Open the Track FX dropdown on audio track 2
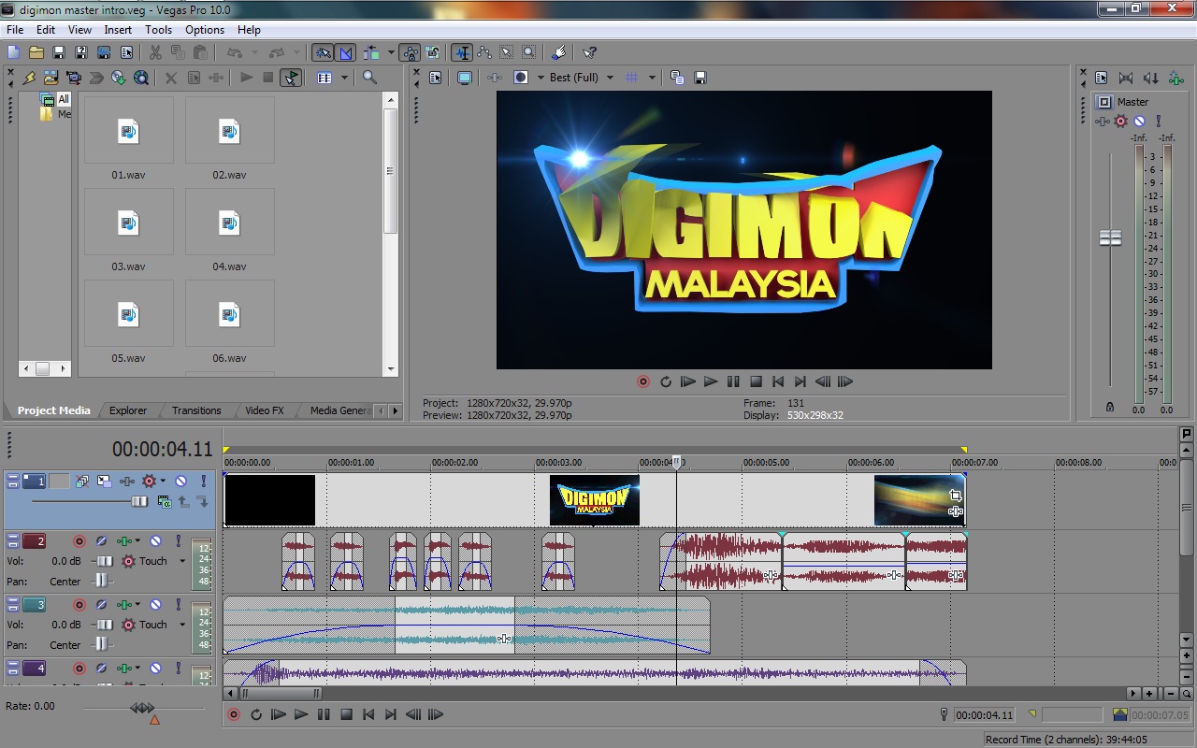 tap(137, 541)
